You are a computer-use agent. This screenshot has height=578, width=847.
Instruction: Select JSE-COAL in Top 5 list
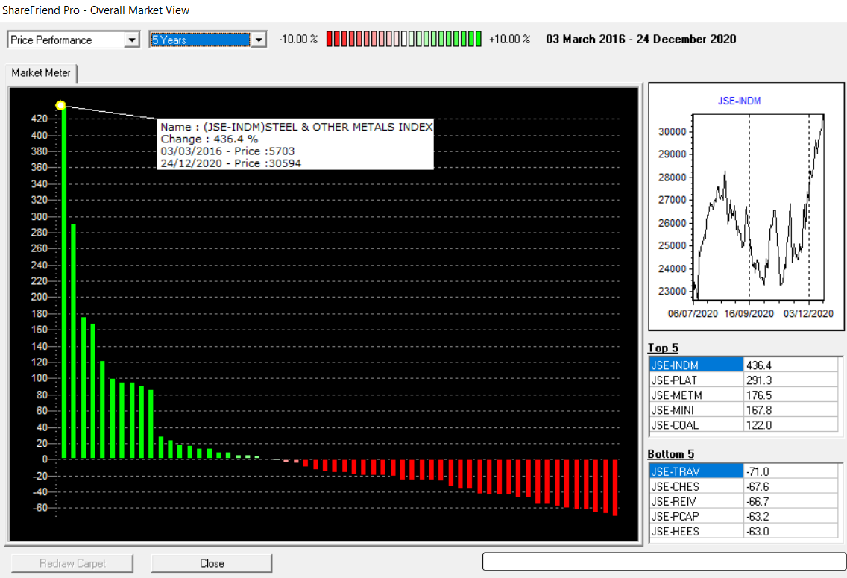[696, 425]
